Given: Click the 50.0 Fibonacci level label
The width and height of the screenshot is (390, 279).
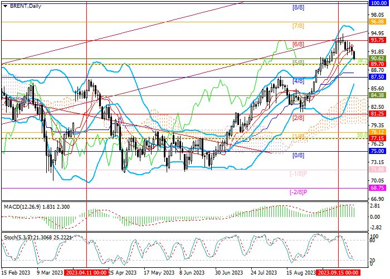Looking at the screenshot, I should tap(362, 135).
